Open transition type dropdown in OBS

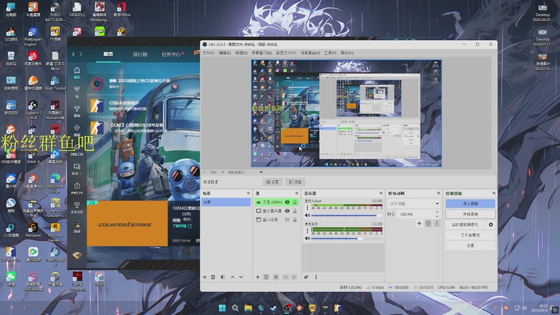tap(414, 204)
